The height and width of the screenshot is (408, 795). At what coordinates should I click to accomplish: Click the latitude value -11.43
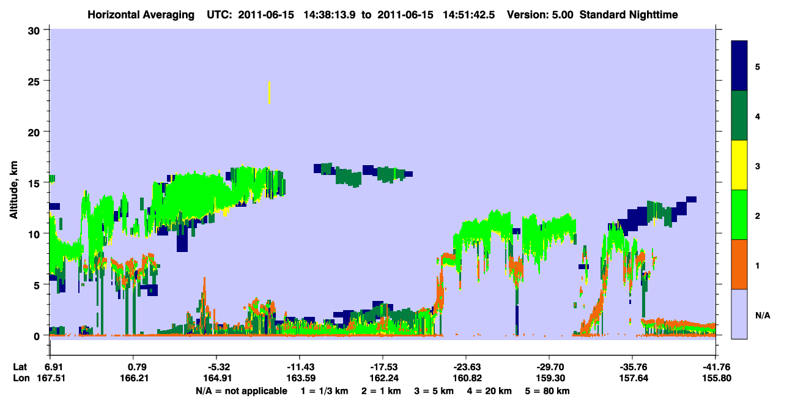300,367
